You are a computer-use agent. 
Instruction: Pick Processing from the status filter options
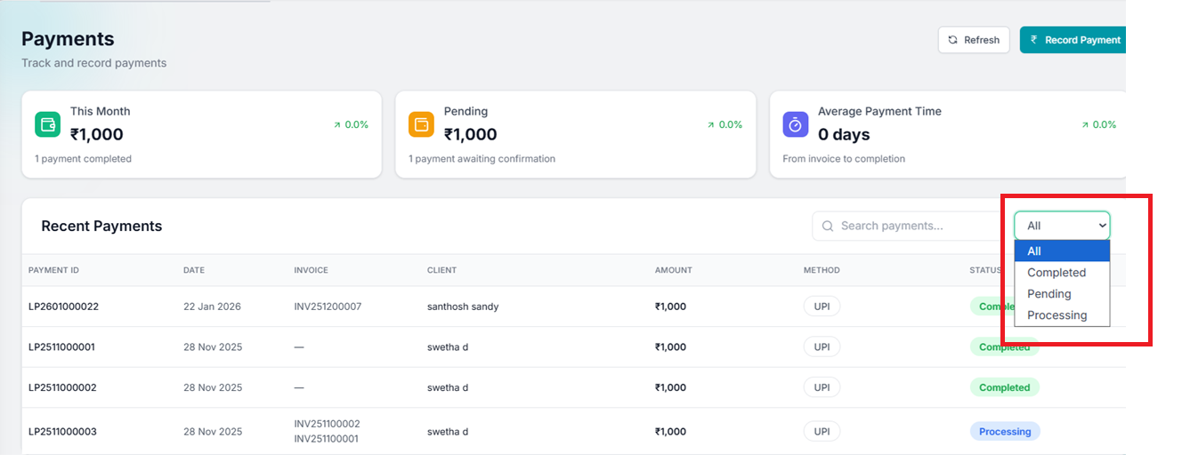[1057, 315]
